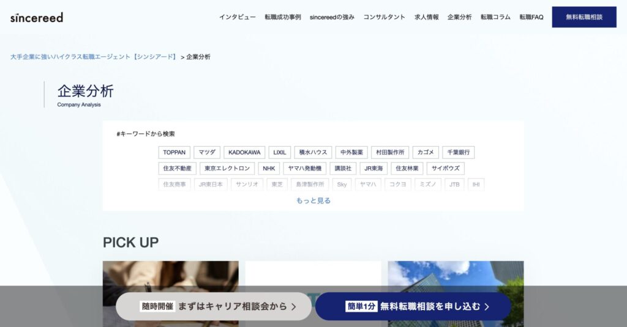Select the KADOKAWA keyword tag
The image size is (627, 327).
coord(244,152)
